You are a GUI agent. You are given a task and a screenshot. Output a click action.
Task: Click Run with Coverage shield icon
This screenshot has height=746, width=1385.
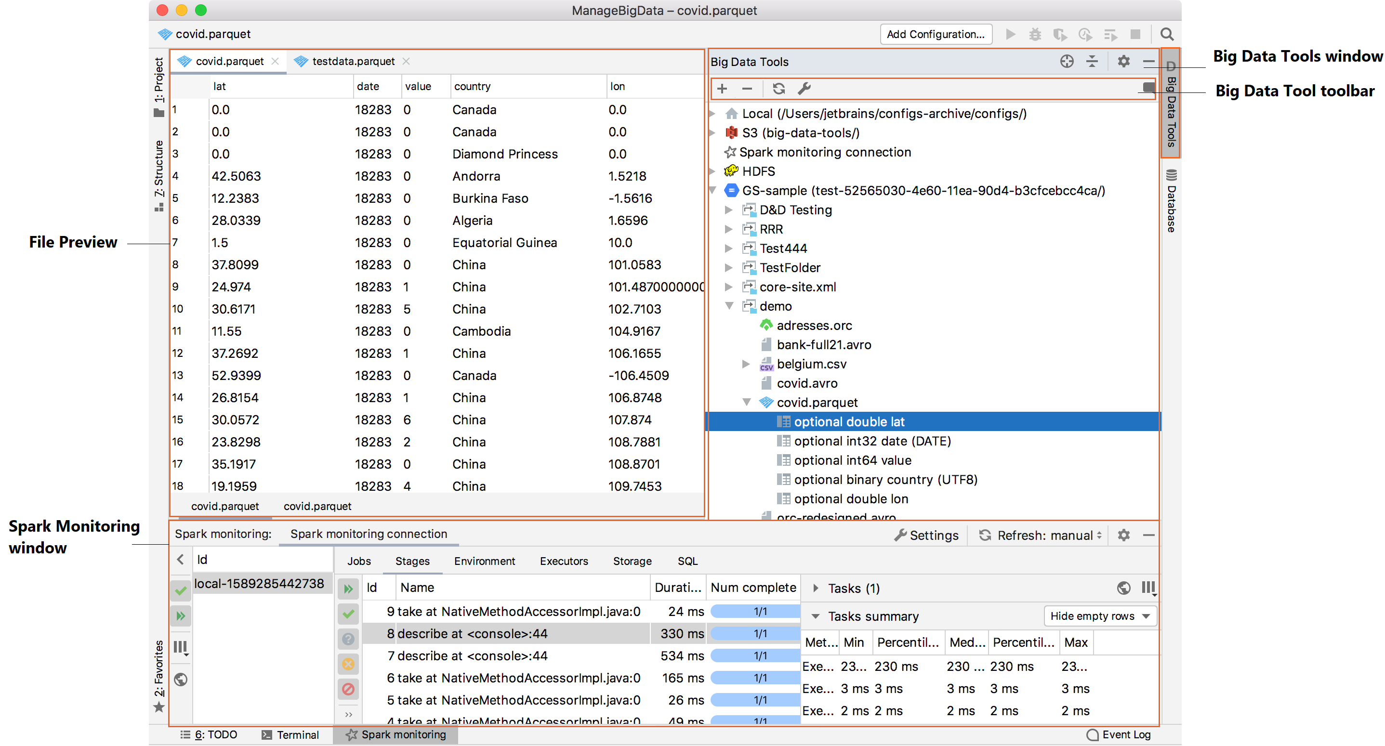[x=1060, y=34]
